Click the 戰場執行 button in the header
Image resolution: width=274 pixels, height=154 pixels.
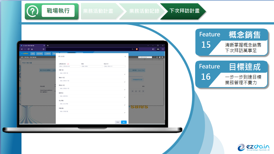click(58, 11)
